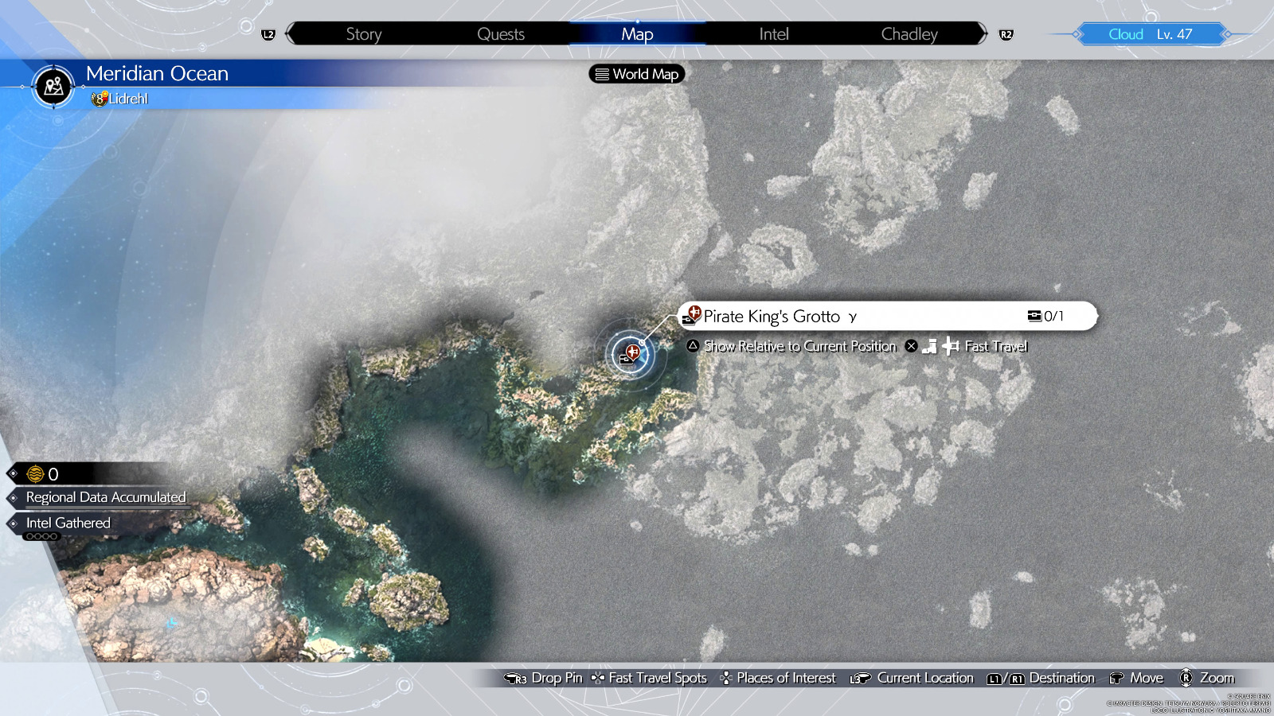The height and width of the screenshot is (716, 1274).
Task: Open the World Map list
Action: coord(637,74)
